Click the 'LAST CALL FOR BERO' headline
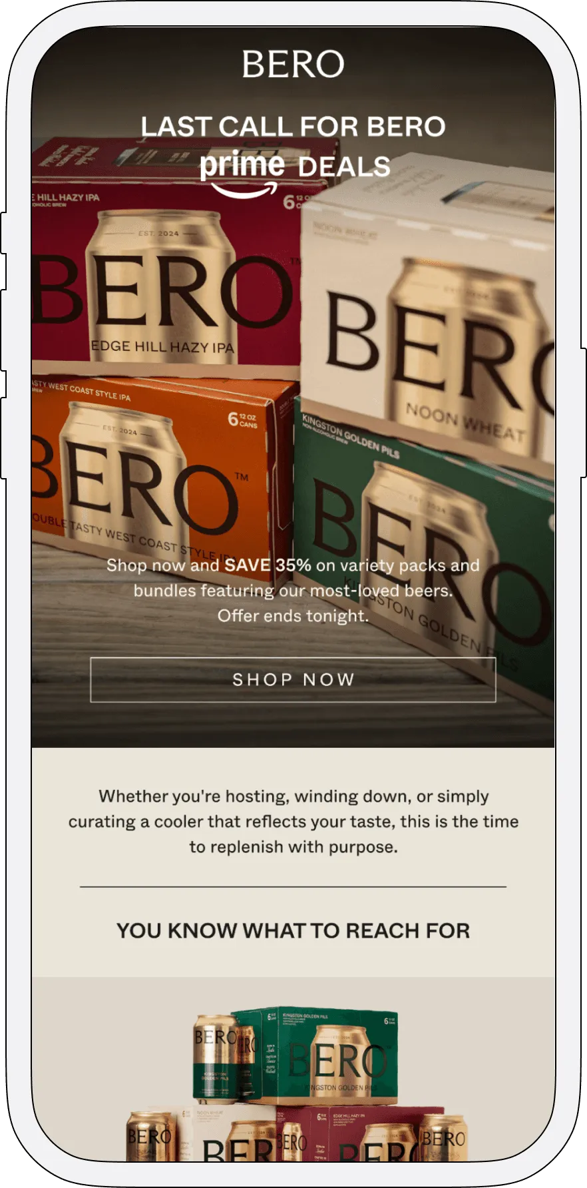The width and height of the screenshot is (587, 1188). pos(293,127)
